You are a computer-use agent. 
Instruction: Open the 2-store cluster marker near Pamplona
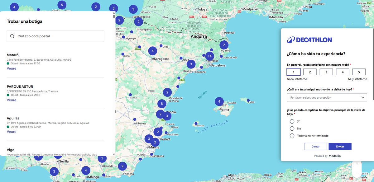point(138,22)
